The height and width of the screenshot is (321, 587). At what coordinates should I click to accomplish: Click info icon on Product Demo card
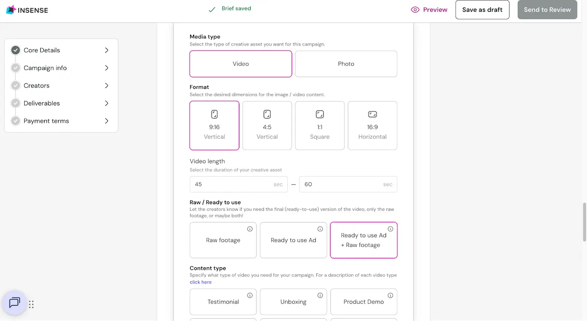click(391, 296)
